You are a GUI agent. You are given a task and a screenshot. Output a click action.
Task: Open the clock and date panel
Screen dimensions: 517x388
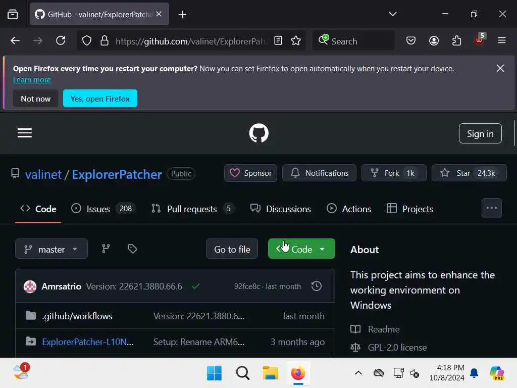click(x=447, y=373)
